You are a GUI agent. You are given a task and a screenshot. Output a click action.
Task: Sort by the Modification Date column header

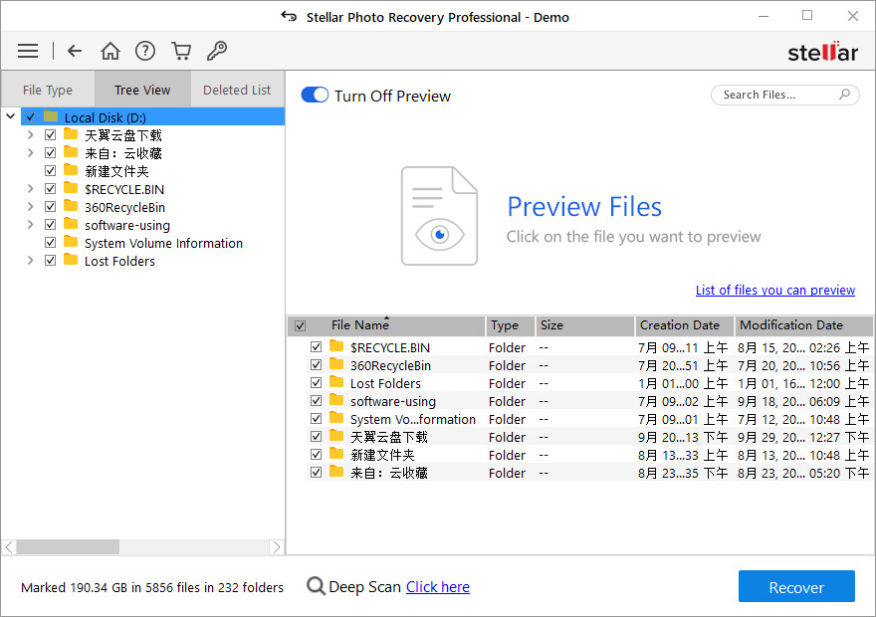pyautogui.click(x=803, y=325)
